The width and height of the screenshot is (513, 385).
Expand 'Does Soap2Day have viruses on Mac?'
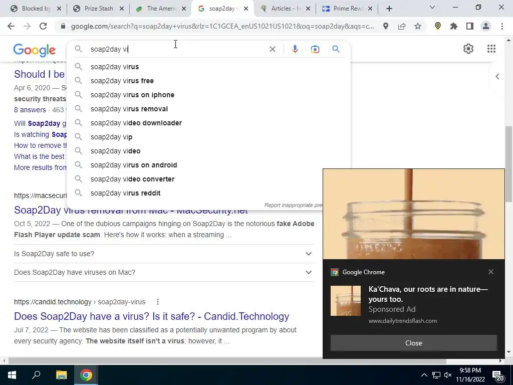pos(164,272)
